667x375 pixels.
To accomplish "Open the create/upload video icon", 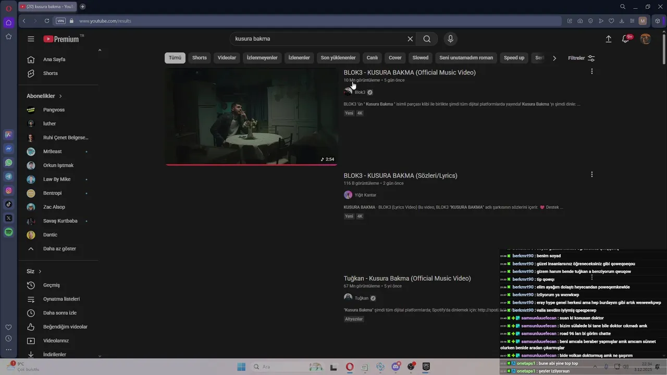I will coord(608,39).
